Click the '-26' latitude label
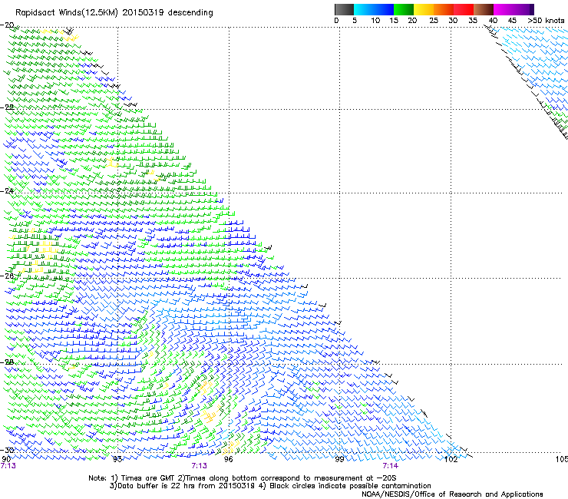This screenshot has height=499, width=568. click(7, 276)
